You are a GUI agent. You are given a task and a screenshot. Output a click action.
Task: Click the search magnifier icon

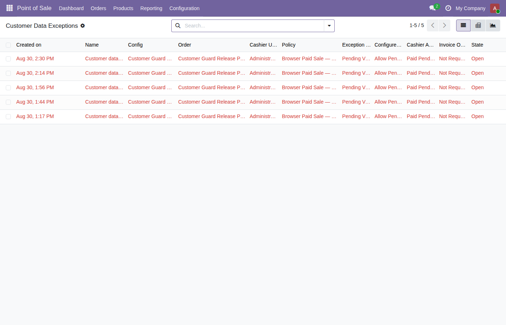(x=178, y=26)
